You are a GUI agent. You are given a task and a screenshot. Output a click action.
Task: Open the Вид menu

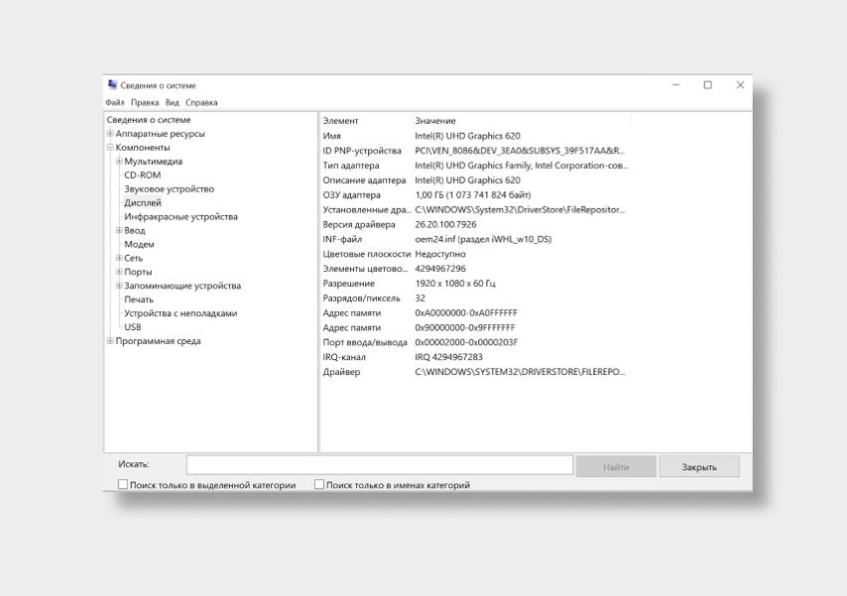(x=173, y=102)
